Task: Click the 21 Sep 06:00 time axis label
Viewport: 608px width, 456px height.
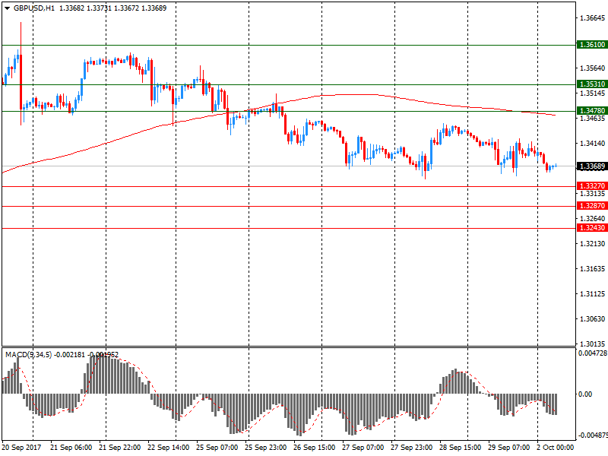Action: [71, 448]
